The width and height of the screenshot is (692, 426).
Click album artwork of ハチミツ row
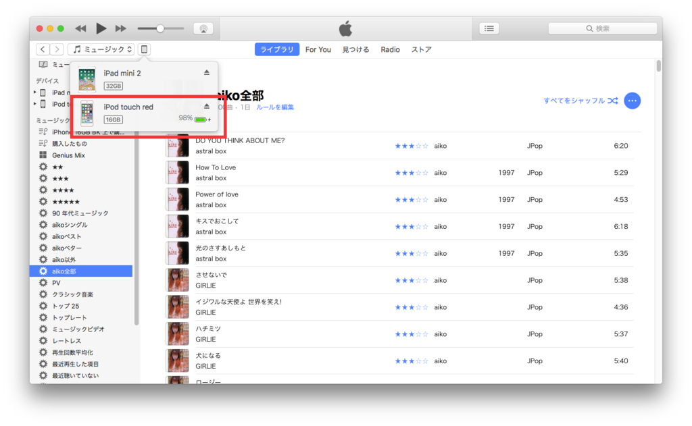click(x=178, y=334)
